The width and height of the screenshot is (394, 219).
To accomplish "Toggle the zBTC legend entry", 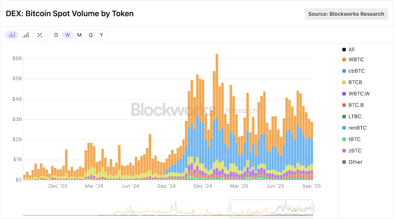I will (x=352, y=150).
